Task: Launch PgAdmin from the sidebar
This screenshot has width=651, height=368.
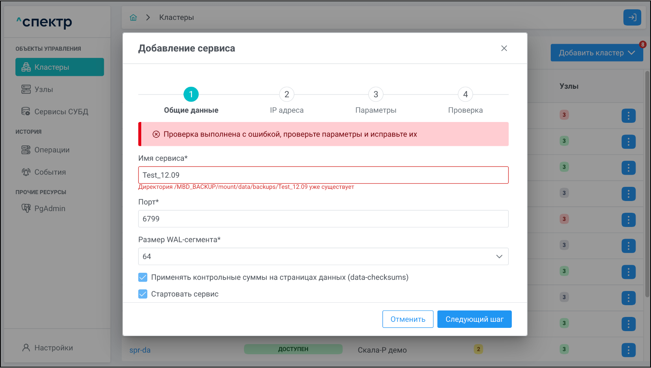Action: click(50, 209)
